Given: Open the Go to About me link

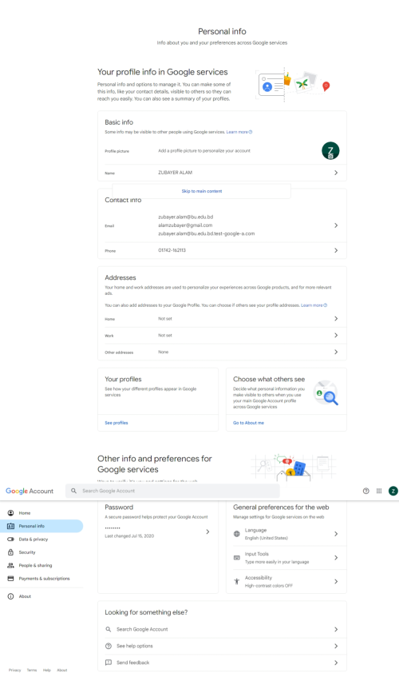Looking at the screenshot, I should (249, 423).
